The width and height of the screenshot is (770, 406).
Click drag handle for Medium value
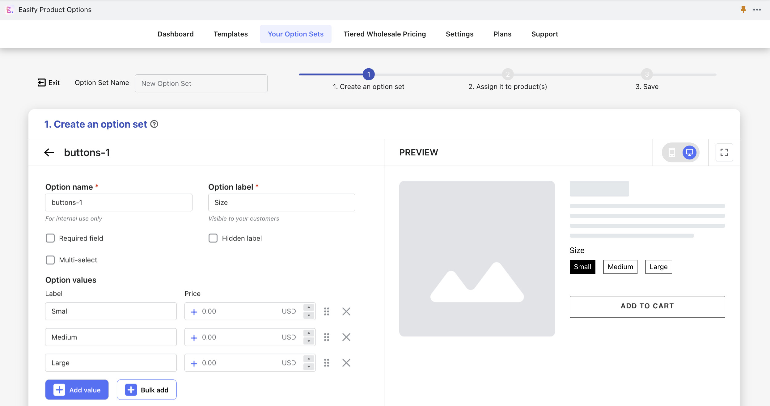click(x=327, y=337)
